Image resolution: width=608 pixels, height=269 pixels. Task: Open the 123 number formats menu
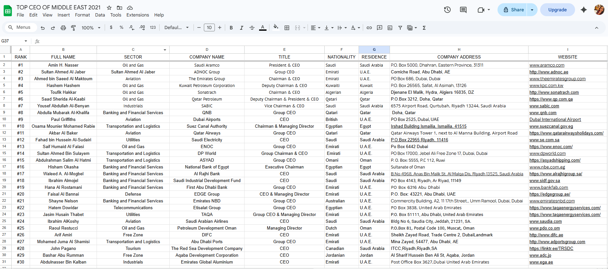point(153,27)
